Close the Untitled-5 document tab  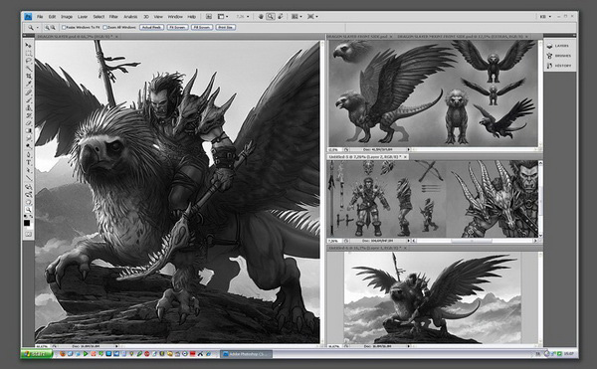point(405,156)
